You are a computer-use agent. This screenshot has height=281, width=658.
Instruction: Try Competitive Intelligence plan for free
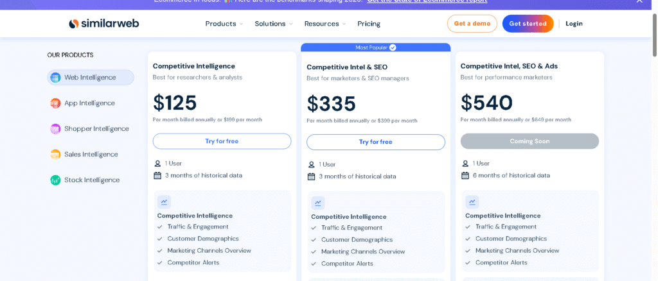[222, 141]
